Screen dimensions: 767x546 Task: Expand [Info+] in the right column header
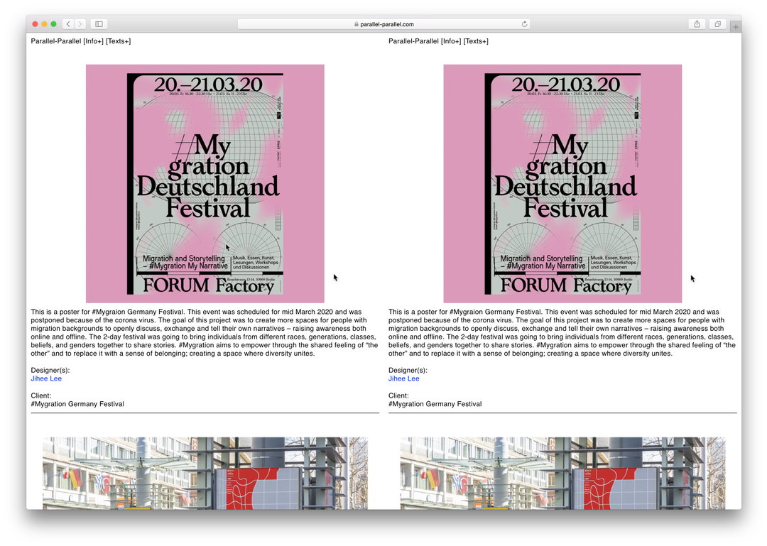point(451,41)
